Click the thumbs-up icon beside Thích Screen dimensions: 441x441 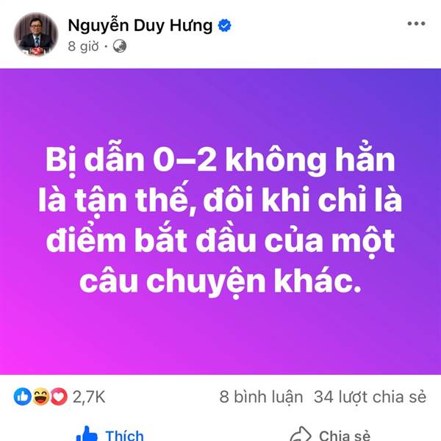point(87,434)
